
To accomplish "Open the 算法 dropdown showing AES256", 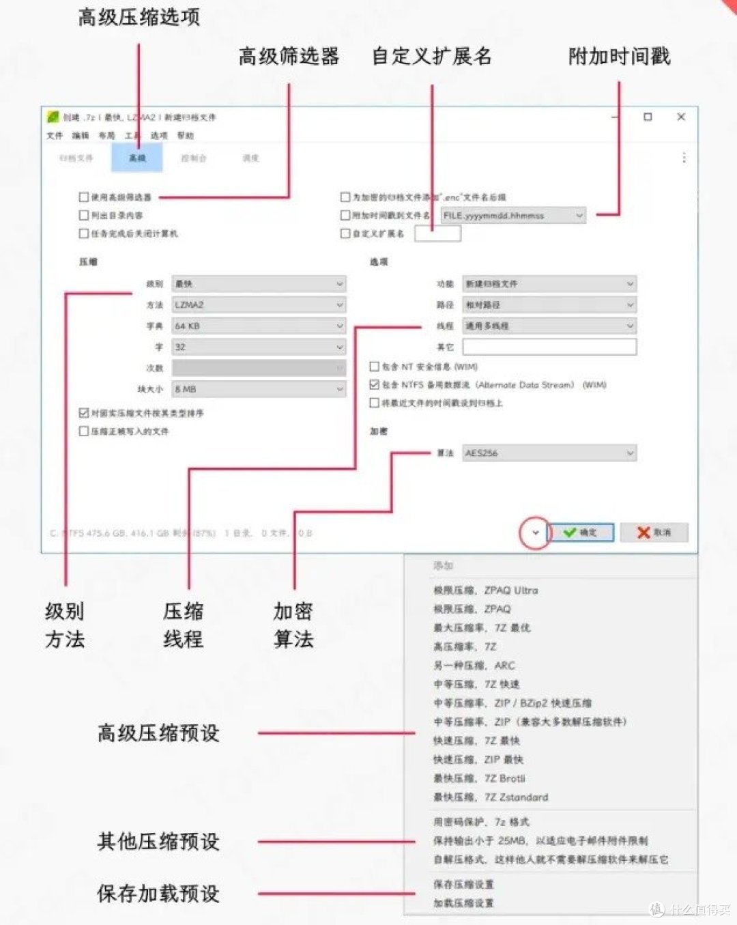I will tap(549, 453).
